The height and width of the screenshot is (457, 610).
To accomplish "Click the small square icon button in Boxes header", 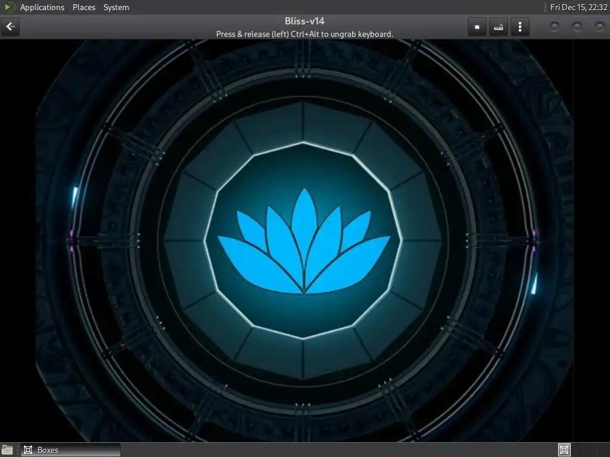I will coord(477,27).
